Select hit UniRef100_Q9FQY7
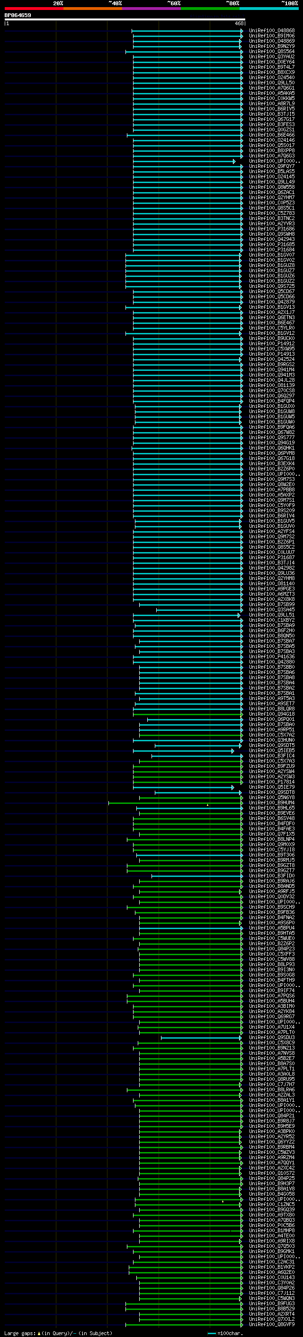The image size is (303, 1337). [x=272, y=166]
